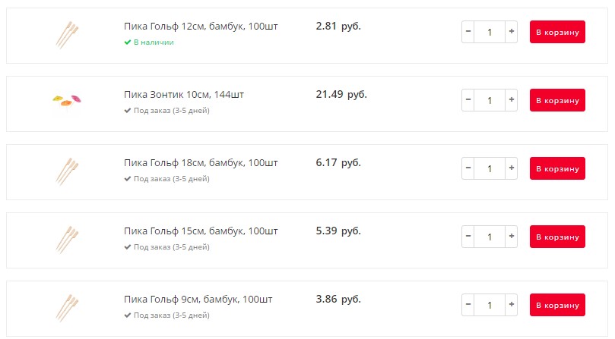Increase quantity for Пика Гольф 12см
Image resolution: width=615 pixels, height=339 pixels.
[x=511, y=32]
